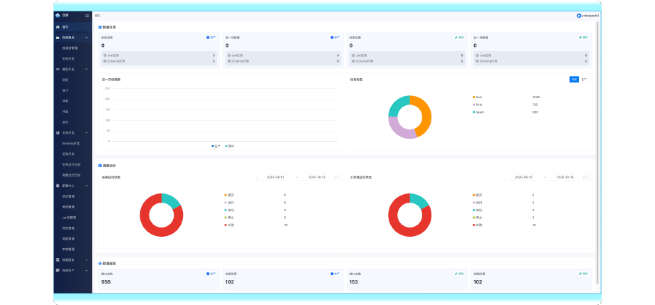
Task: Toggle the 测试 legend in the line chart
Action: point(229,146)
